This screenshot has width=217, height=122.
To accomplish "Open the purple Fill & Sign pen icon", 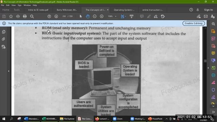I will [x=213, y=97].
